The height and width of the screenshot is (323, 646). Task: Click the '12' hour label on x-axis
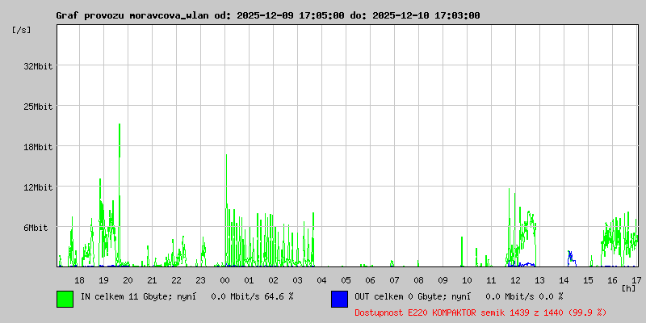(x=515, y=280)
